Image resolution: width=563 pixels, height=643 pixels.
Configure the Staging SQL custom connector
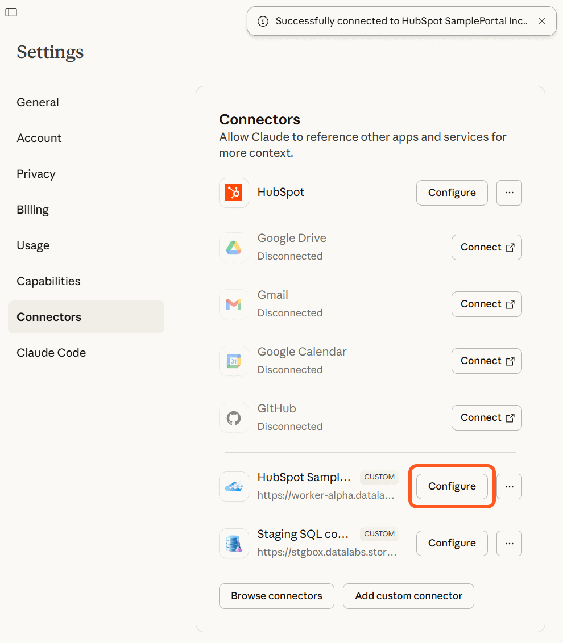click(x=452, y=544)
